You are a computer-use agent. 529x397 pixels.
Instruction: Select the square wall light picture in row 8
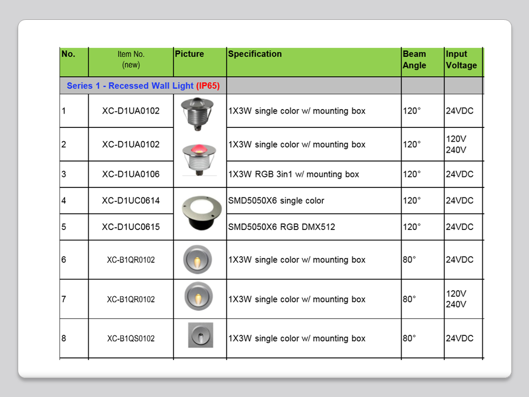pyautogui.click(x=200, y=335)
